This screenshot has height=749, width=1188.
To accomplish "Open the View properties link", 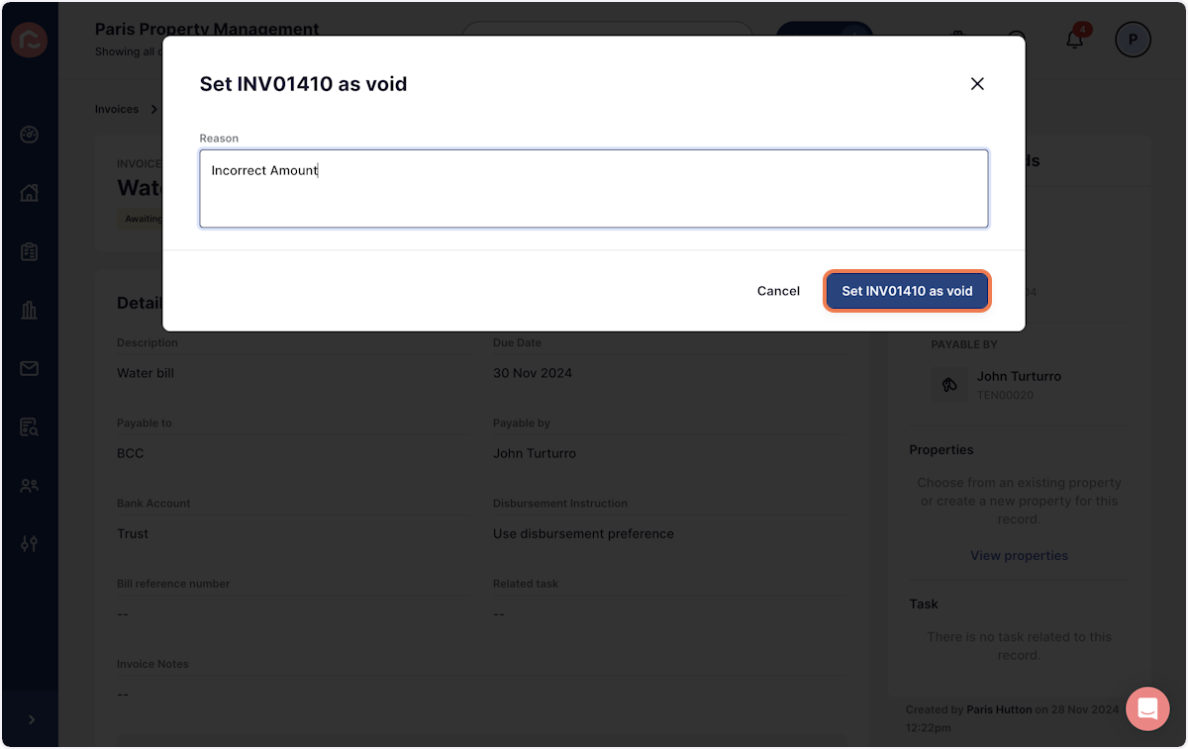I will (1019, 556).
